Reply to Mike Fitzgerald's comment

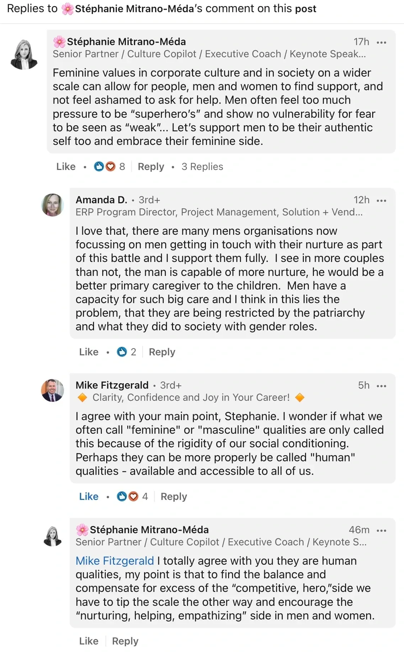[x=174, y=496]
